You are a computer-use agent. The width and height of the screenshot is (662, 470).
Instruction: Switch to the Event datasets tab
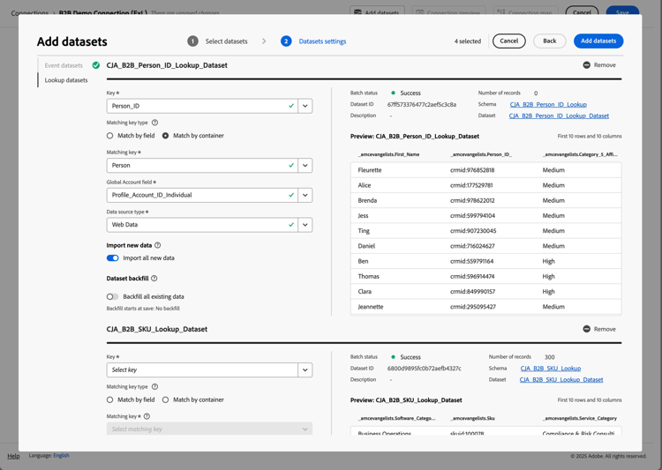(x=64, y=65)
